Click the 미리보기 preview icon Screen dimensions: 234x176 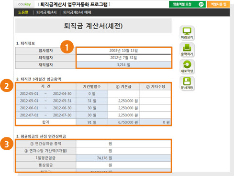187,33
